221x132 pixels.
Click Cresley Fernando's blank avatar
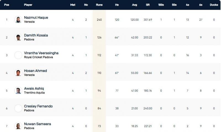tap(18, 108)
